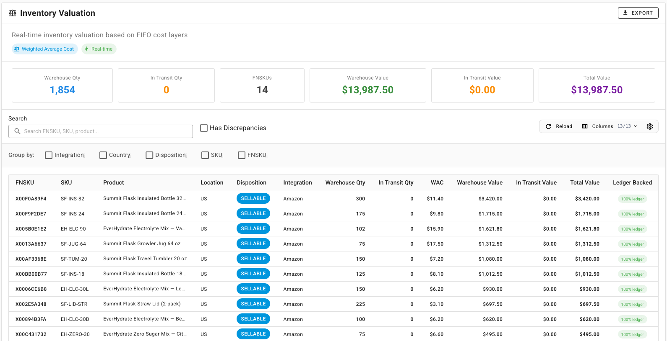Screen dimensions: 667x341
Task: Click the SELLABLE badge for SF-INS-32
Action: pyautogui.click(x=253, y=198)
